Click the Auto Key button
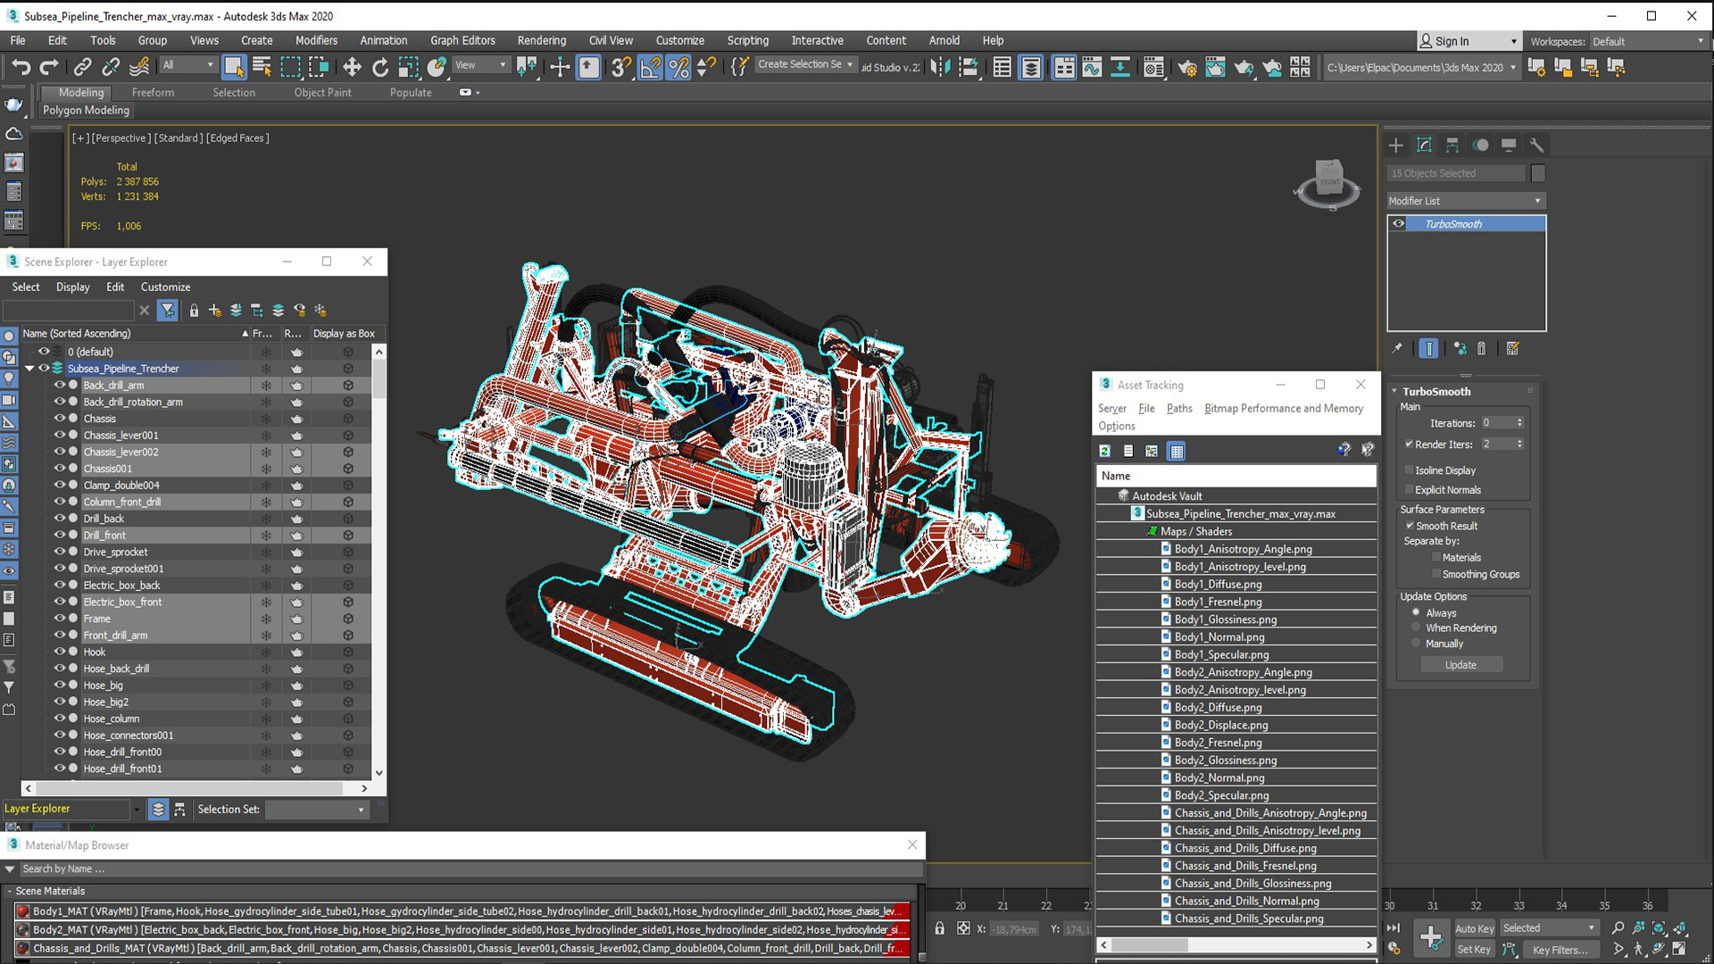The height and width of the screenshot is (964, 1714). tap(1474, 928)
